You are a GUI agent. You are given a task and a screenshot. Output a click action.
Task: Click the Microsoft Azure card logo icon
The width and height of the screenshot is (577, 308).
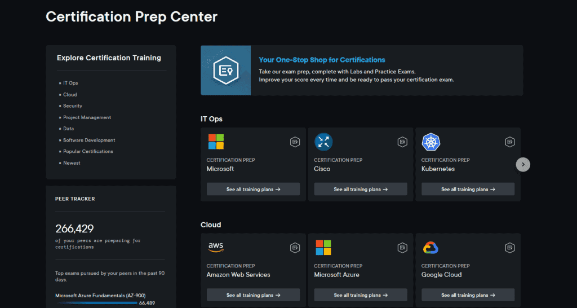323,248
